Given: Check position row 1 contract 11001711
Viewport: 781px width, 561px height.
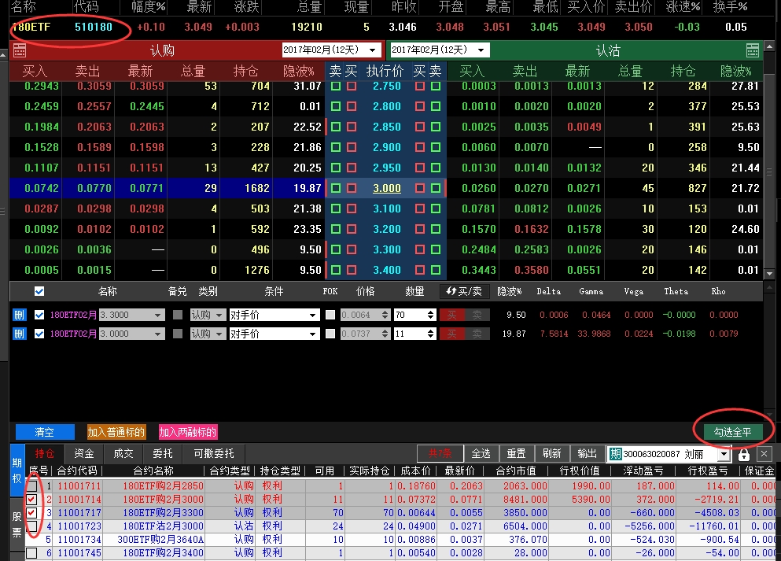Looking at the screenshot, I should pyautogui.click(x=31, y=485).
